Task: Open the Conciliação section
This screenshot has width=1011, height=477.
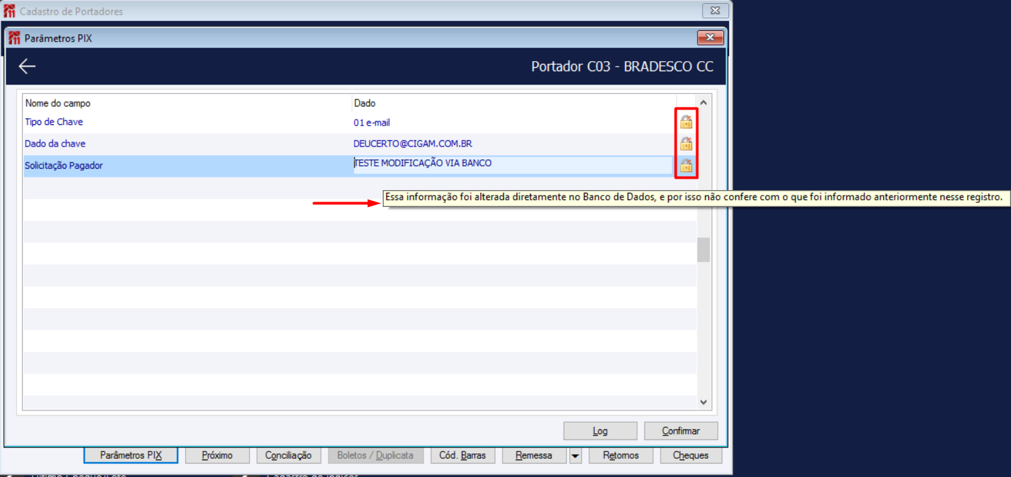Action: click(x=289, y=455)
